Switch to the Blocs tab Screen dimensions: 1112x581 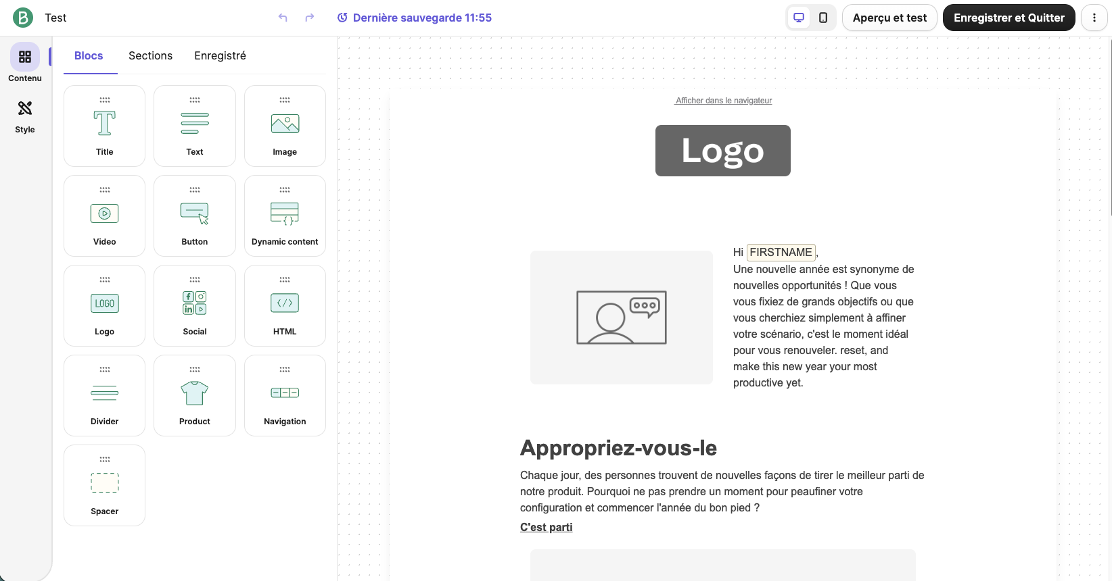pos(89,56)
